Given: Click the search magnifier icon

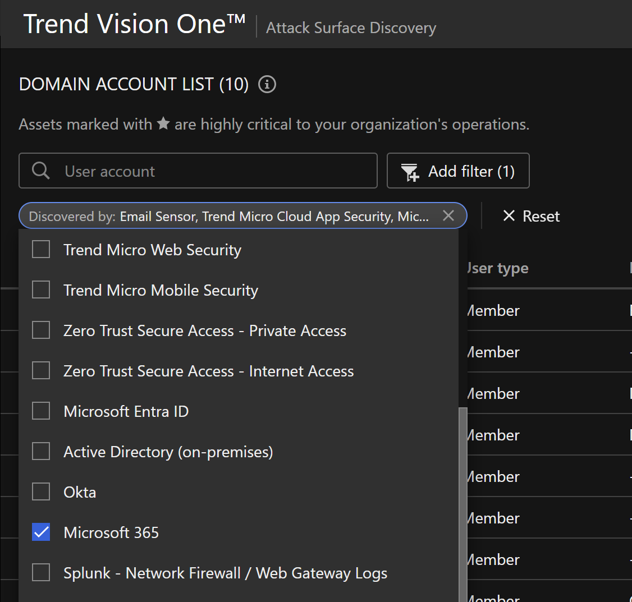Looking at the screenshot, I should pyautogui.click(x=41, y=171).
